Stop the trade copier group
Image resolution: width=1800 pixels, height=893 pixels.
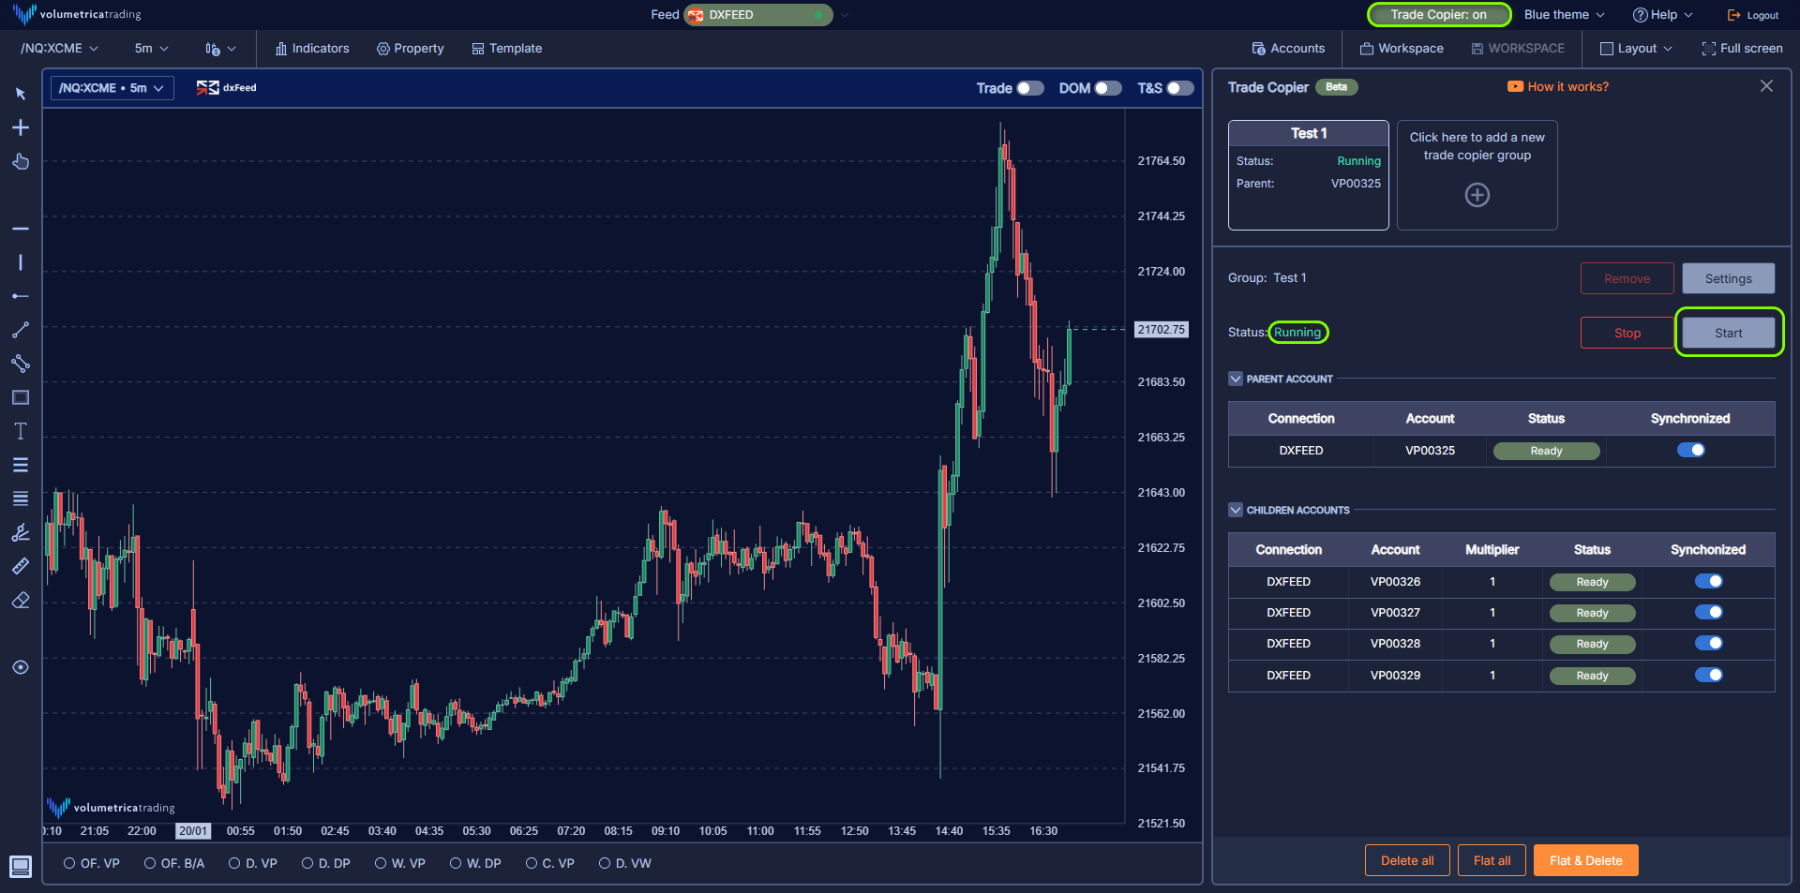[1627, 333]
